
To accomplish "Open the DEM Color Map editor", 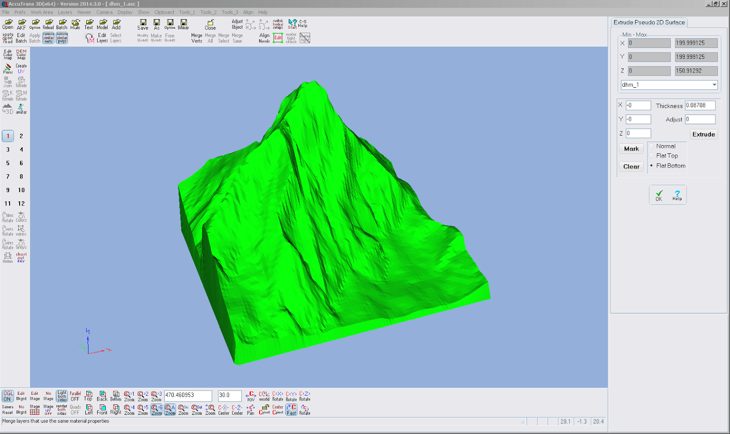I will [x=21, y=54].
